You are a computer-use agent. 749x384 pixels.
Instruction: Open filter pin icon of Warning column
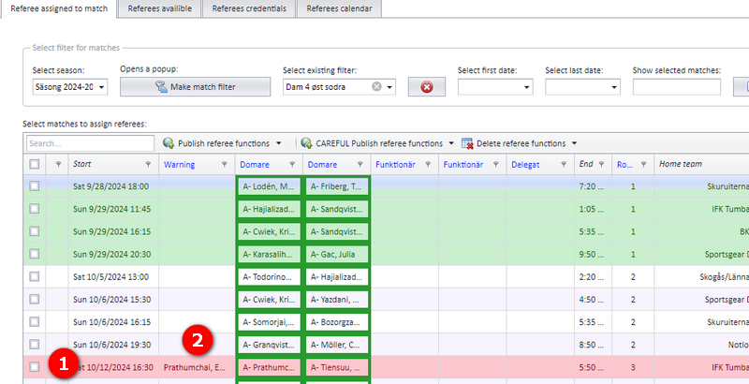(224, 164)
